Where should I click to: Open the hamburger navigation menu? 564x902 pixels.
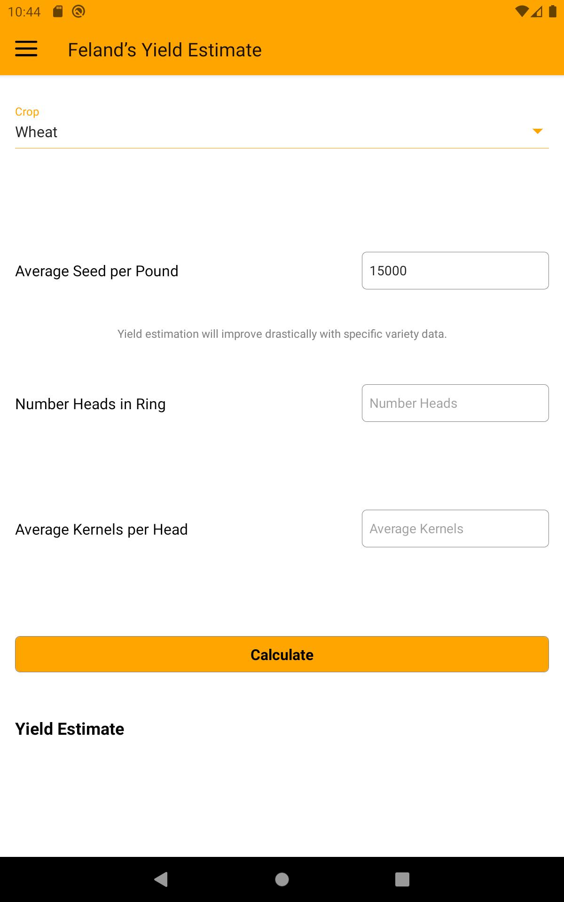coord(26,49)
